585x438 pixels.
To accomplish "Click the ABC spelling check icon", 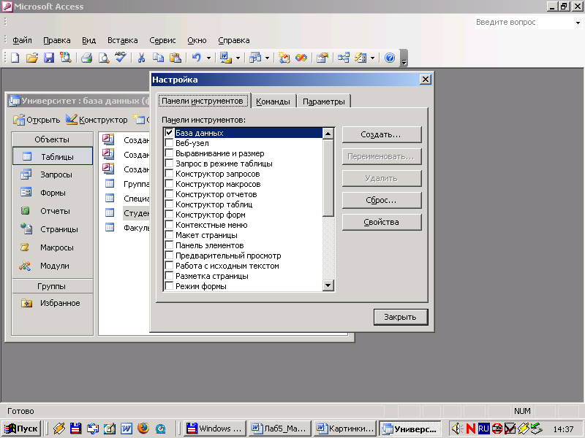I will pyautogui.click(x=120, y=57).
